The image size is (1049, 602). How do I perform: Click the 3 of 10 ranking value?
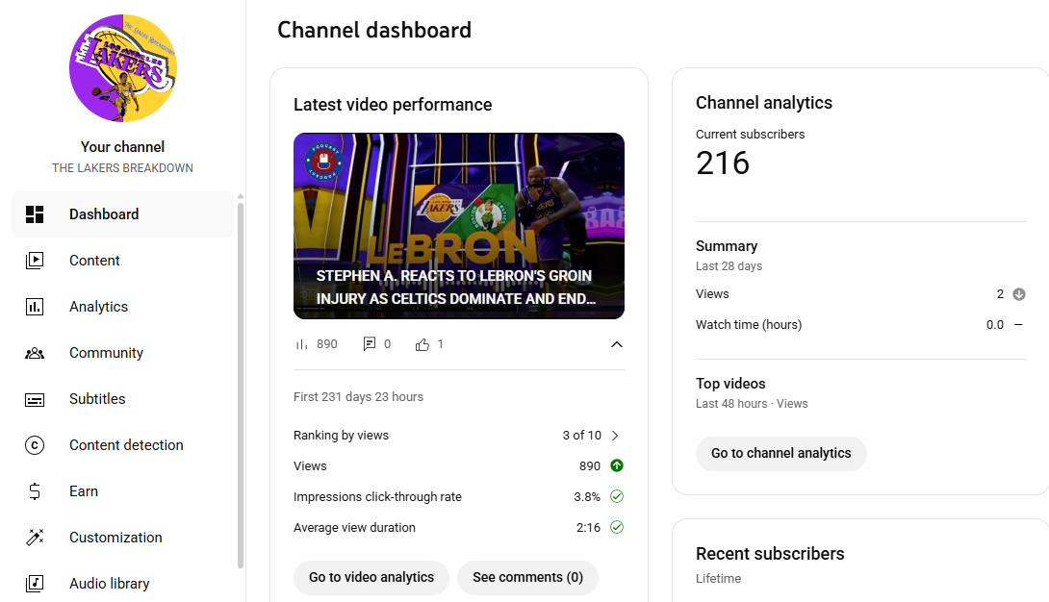coord(581,436)
